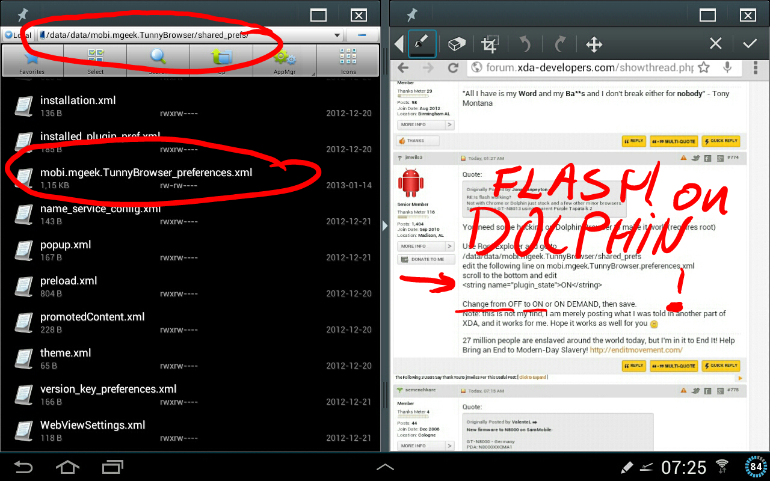
Task: Open the clock in the status bar
Action: point(683,467)
